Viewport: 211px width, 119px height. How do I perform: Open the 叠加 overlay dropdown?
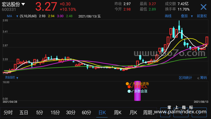pos(192,16)
